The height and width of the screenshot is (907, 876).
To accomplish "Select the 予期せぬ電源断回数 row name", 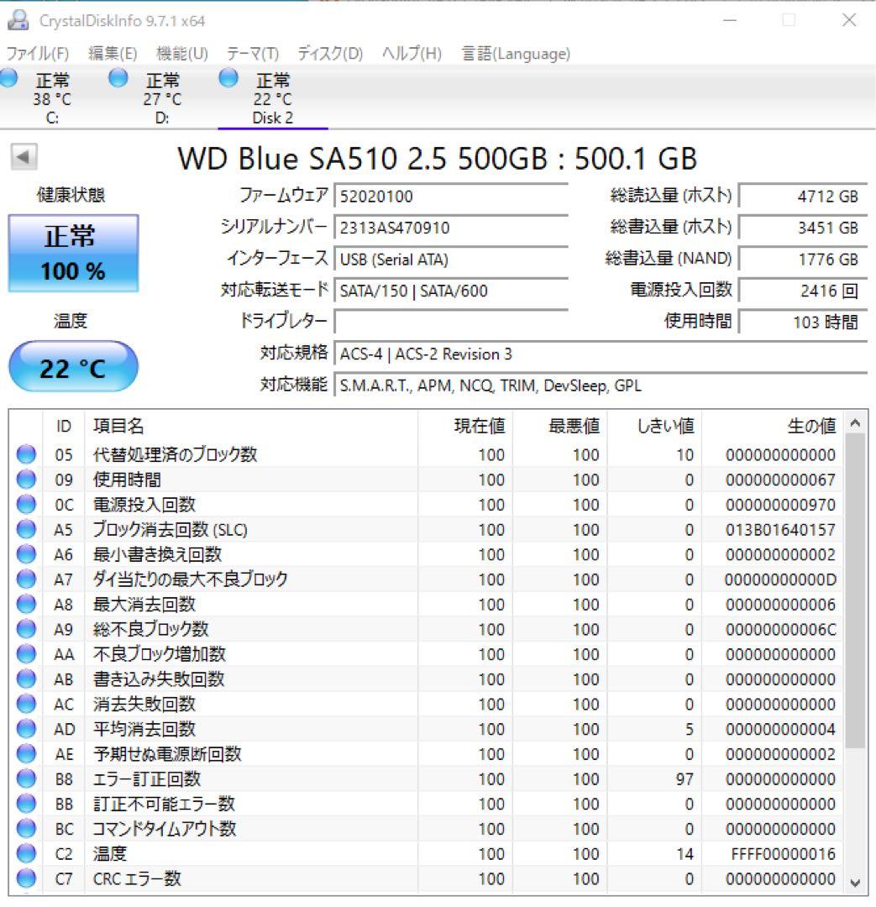I will click(x=167, y=753).
